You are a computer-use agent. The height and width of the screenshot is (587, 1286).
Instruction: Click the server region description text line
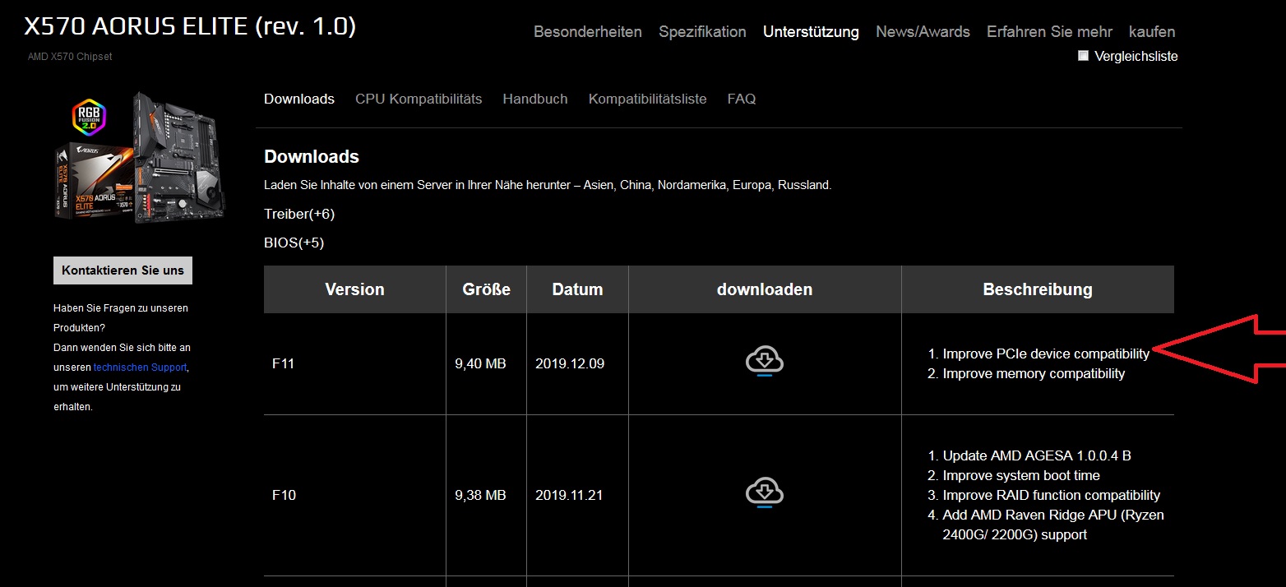click(x=548, y=185)
